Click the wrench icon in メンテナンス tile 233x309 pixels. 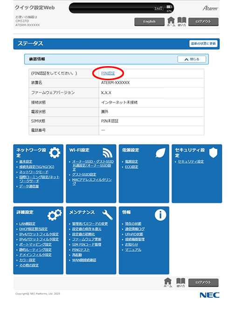coord(107,214)
